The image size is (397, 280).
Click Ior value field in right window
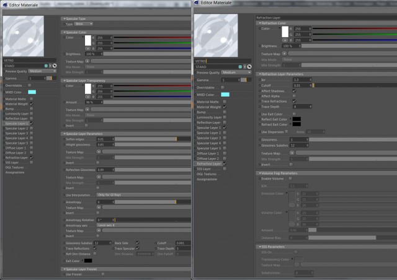(302, 80)
